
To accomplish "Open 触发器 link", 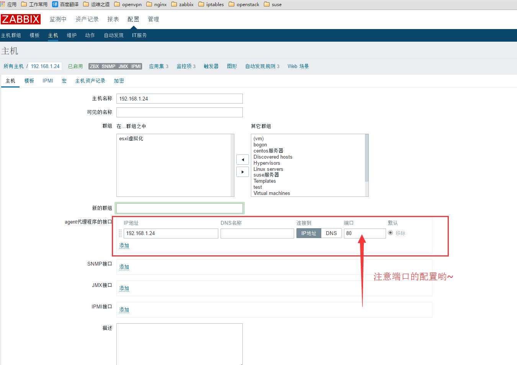I will point(211,66).
